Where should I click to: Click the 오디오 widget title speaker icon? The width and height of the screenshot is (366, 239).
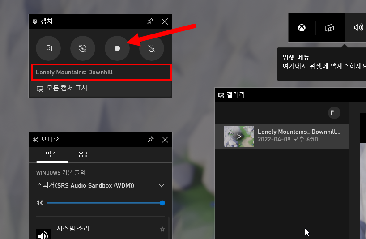35,140
